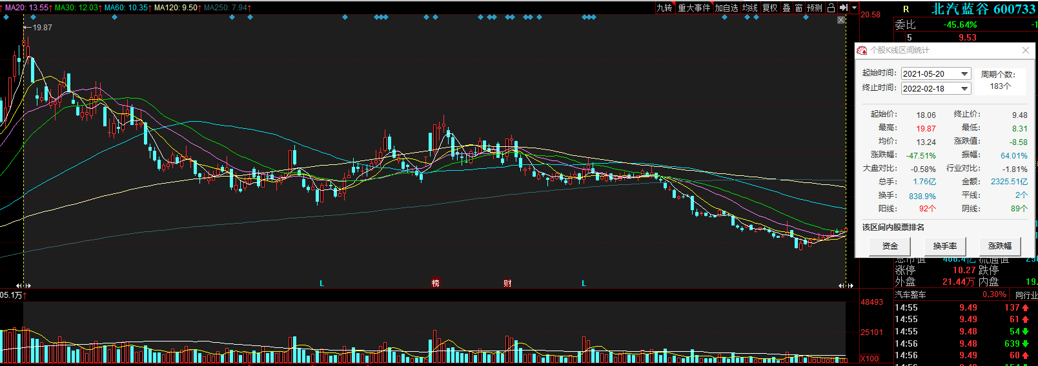
Task: Click the jump-to-end arrow icon
Action: click(843, 8)
